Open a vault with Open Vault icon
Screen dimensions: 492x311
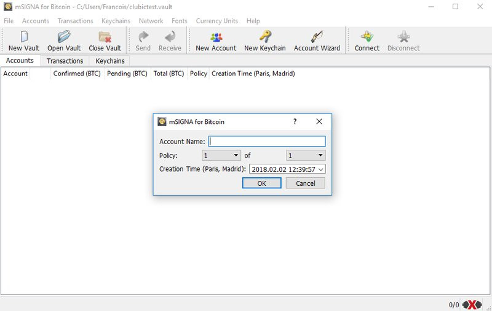[x=64, y=37]
